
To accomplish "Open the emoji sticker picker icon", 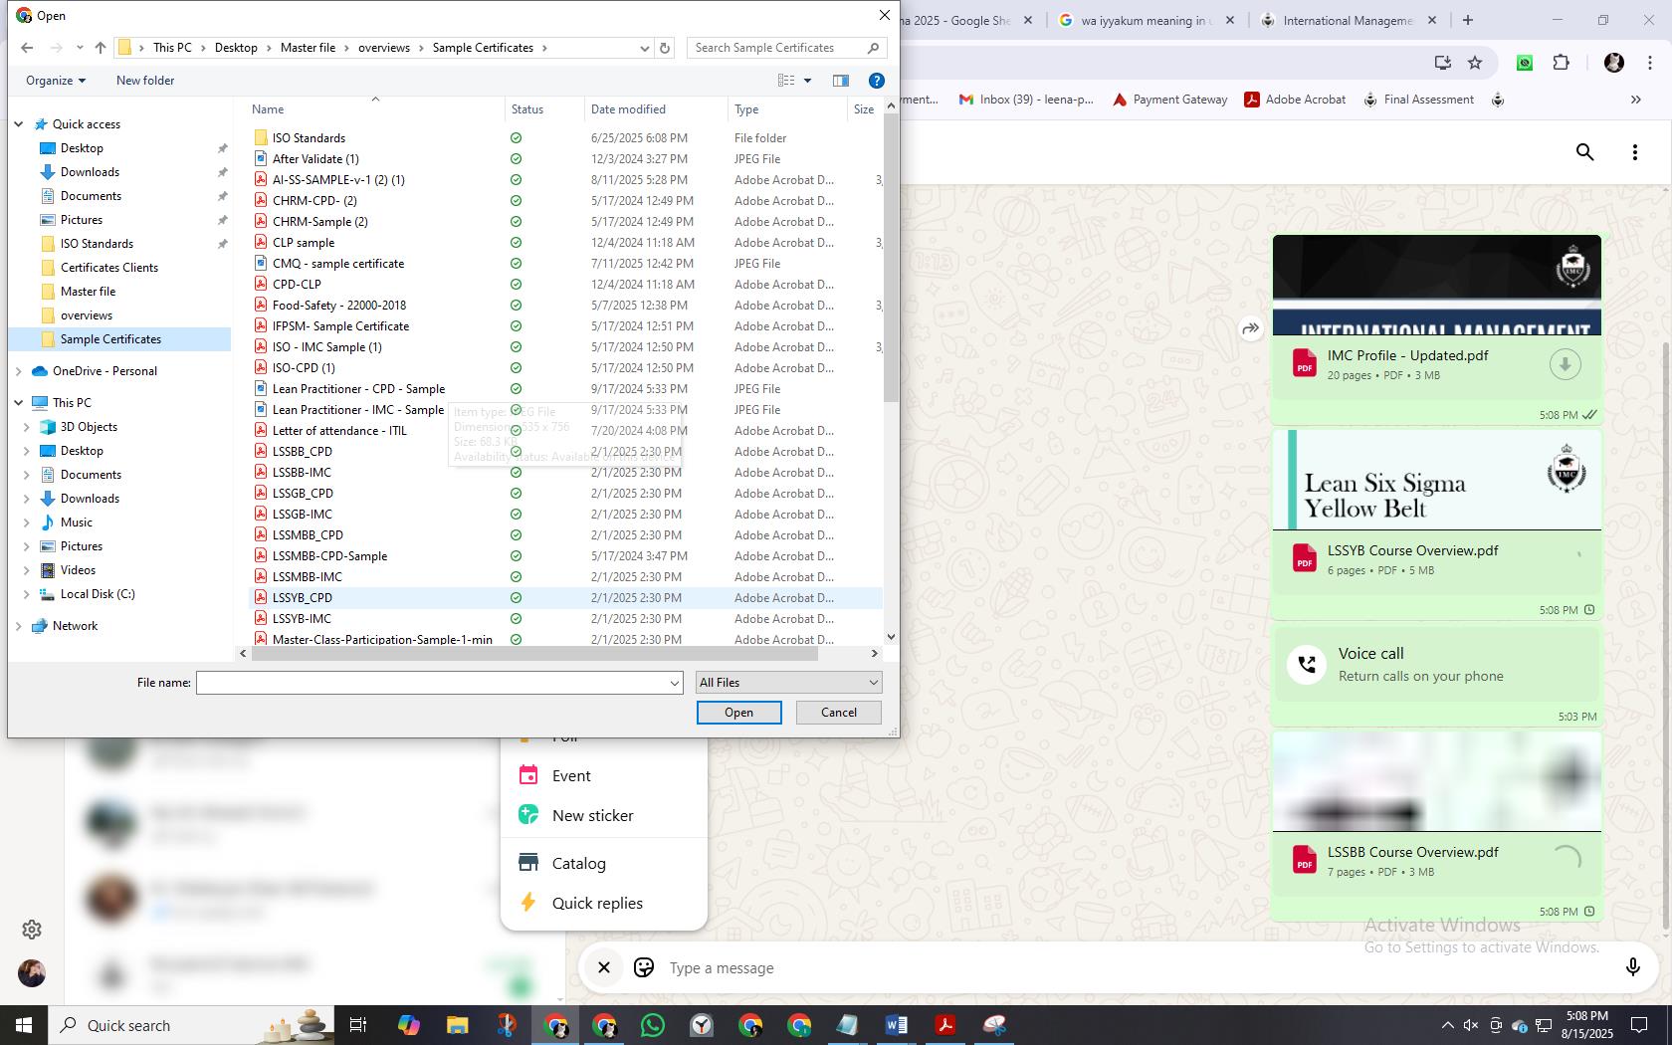I will (644, 967).
